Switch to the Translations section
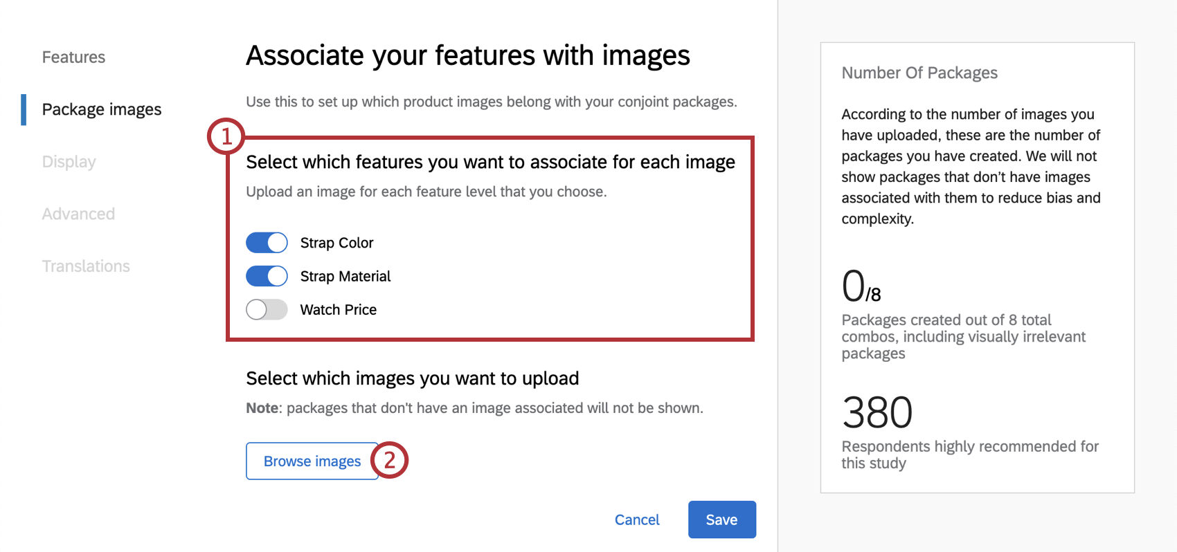 tap(86, 266)
